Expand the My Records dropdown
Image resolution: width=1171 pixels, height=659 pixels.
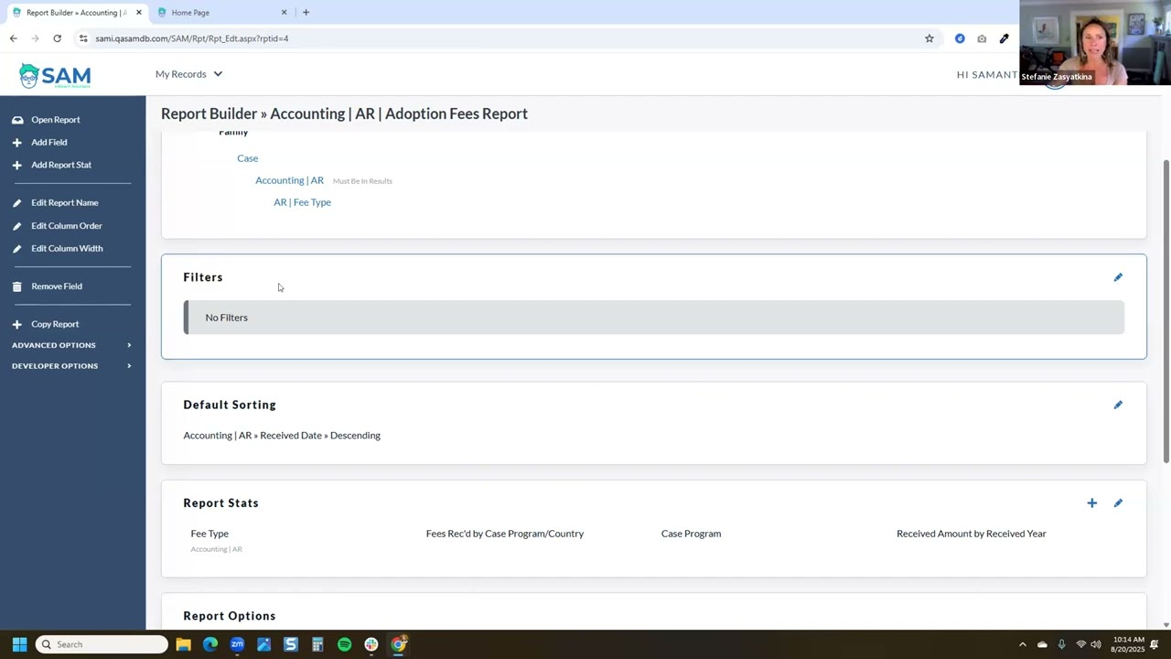click(x=188, y=74)
